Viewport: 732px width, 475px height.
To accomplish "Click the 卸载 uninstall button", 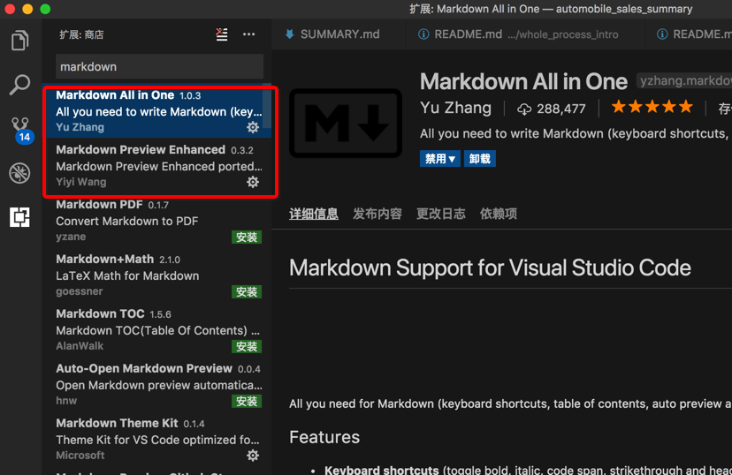I will 479,159.
